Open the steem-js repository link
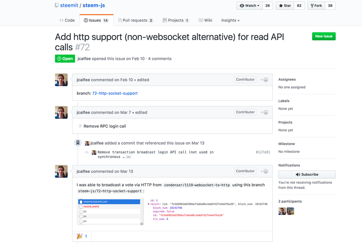Viewport: 362px width, 244px height. [94, 5]
